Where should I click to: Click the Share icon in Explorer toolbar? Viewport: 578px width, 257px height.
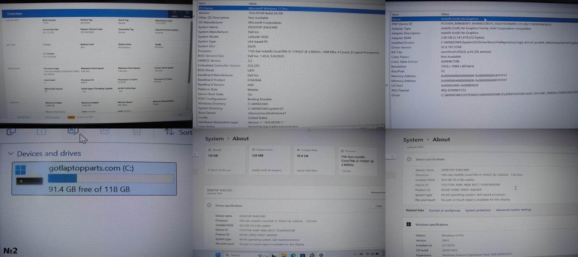coord(105,131)
